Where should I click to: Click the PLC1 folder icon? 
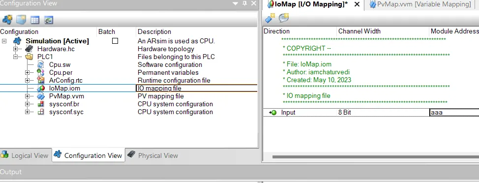click(29, 57)
